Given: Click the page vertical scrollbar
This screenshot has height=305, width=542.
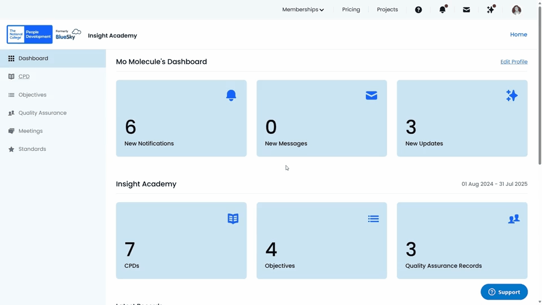Looking at the screenshot, I should (x=540, y=85).
